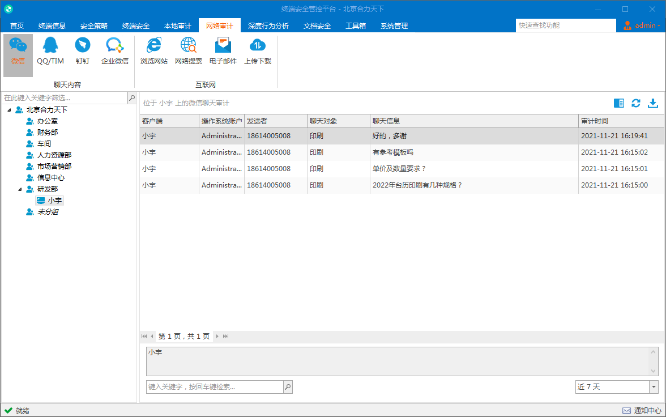Sort by the 发送者 column header
This screenshot has height=417, width=666.
point(276,121)
